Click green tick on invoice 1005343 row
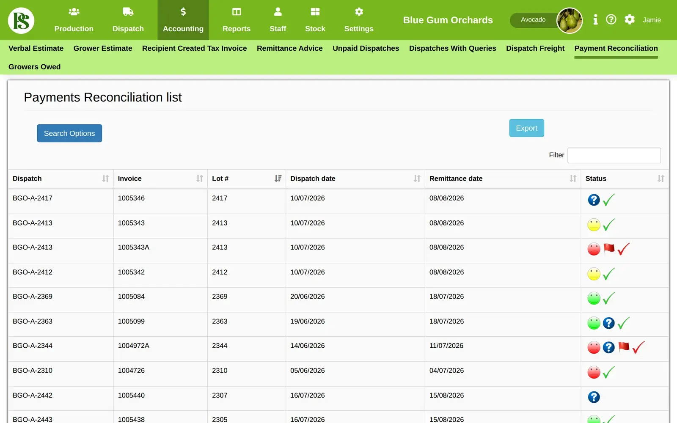 tap(608, 225)
